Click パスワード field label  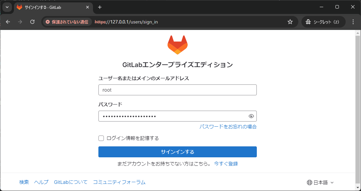tap(110, 105)
